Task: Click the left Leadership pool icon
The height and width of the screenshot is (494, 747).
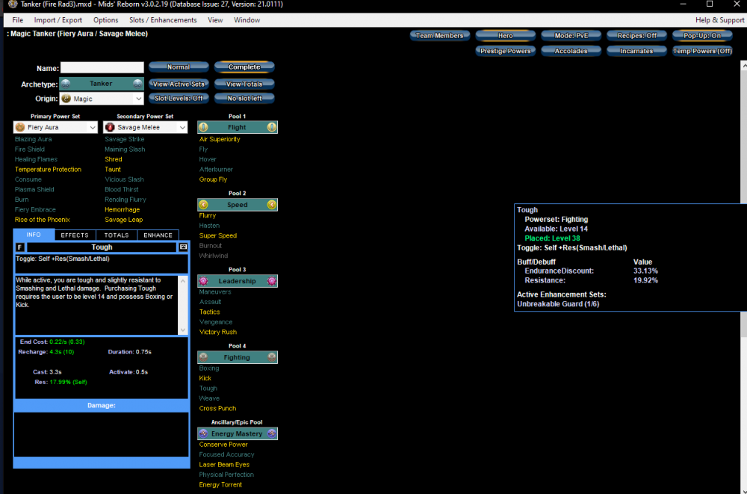Action: (x=203, y=281)
